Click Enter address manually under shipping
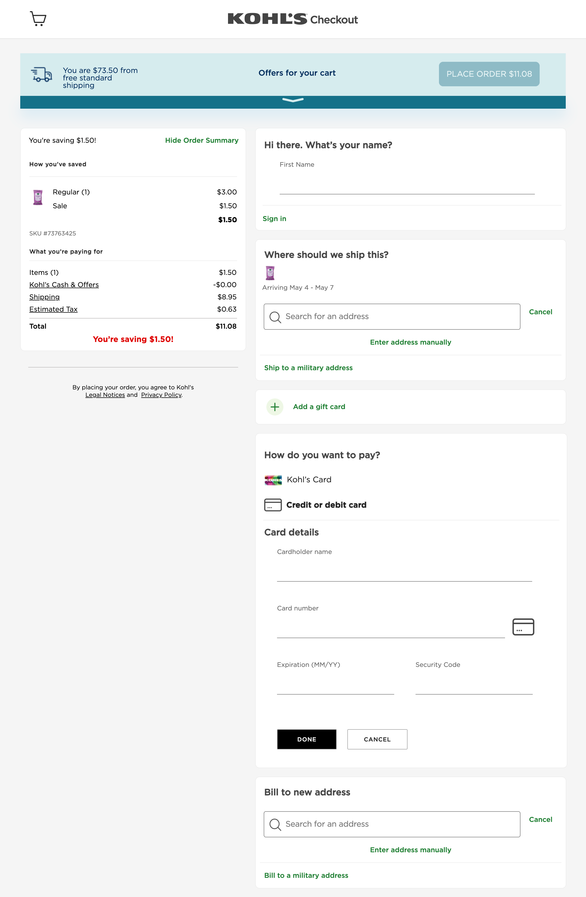586x897 pixels. pos(410,342)
